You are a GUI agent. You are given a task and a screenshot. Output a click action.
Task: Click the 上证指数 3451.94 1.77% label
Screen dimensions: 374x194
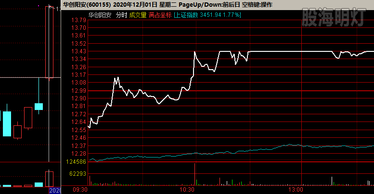207,15
